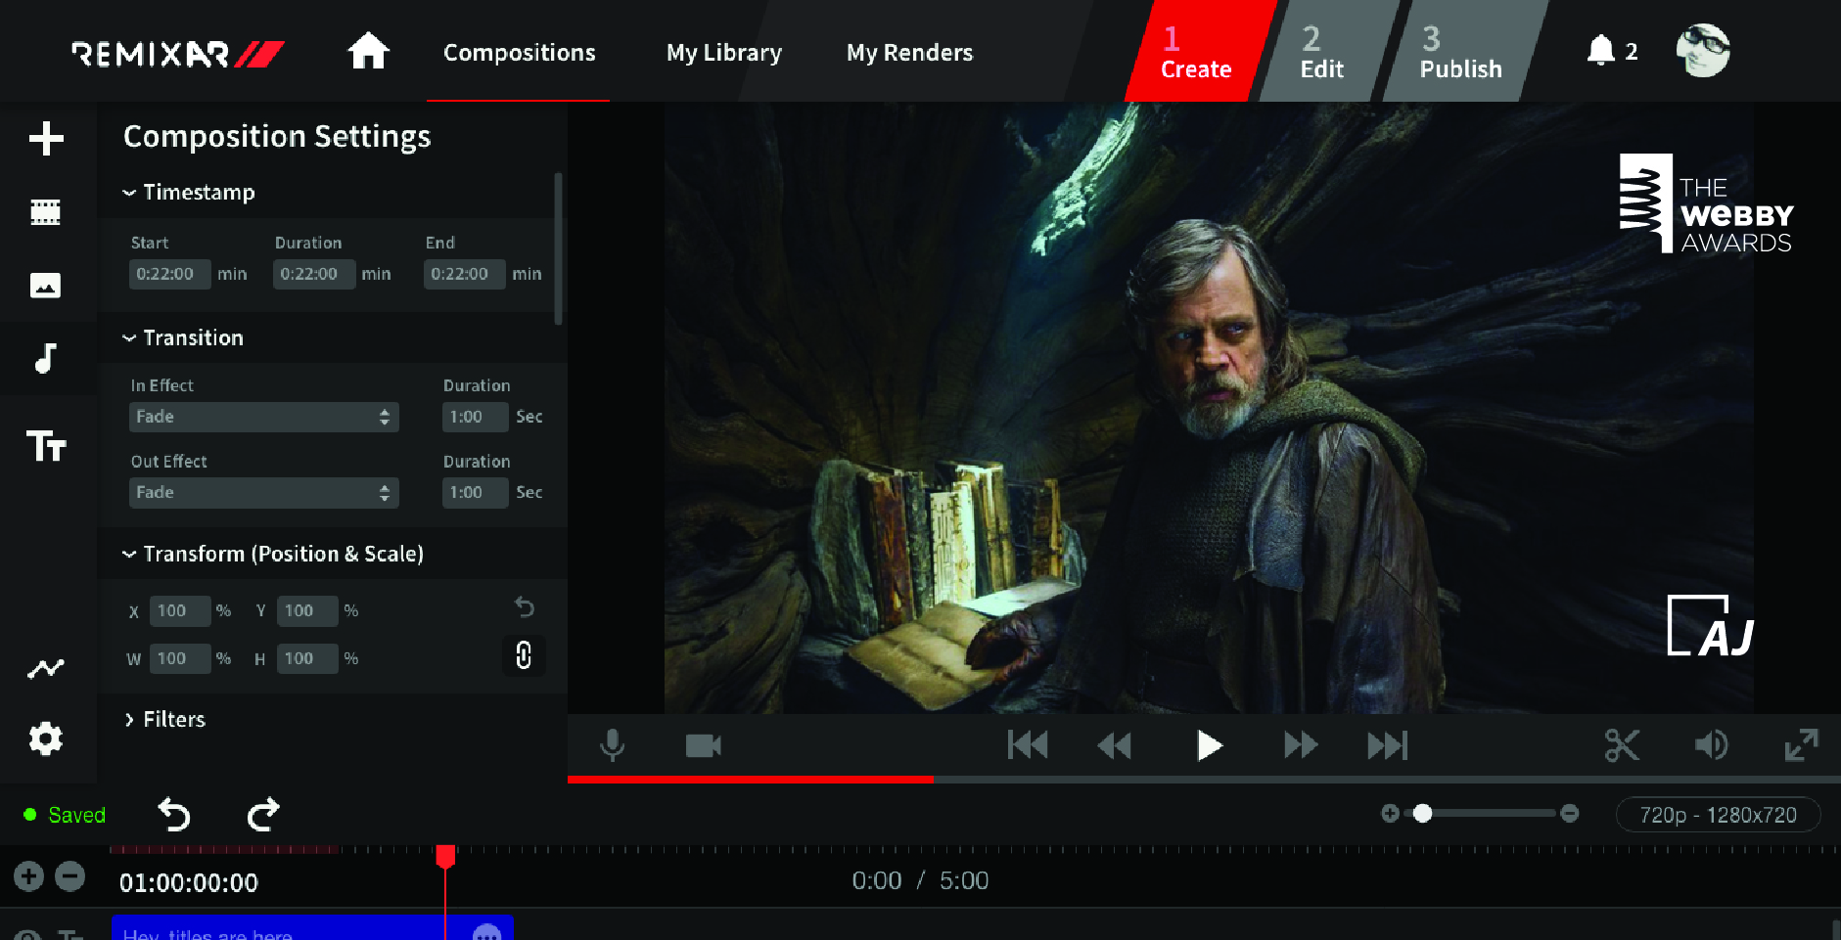
Task: Add a track with timeline plus button
Action: [x=28, y=876]
